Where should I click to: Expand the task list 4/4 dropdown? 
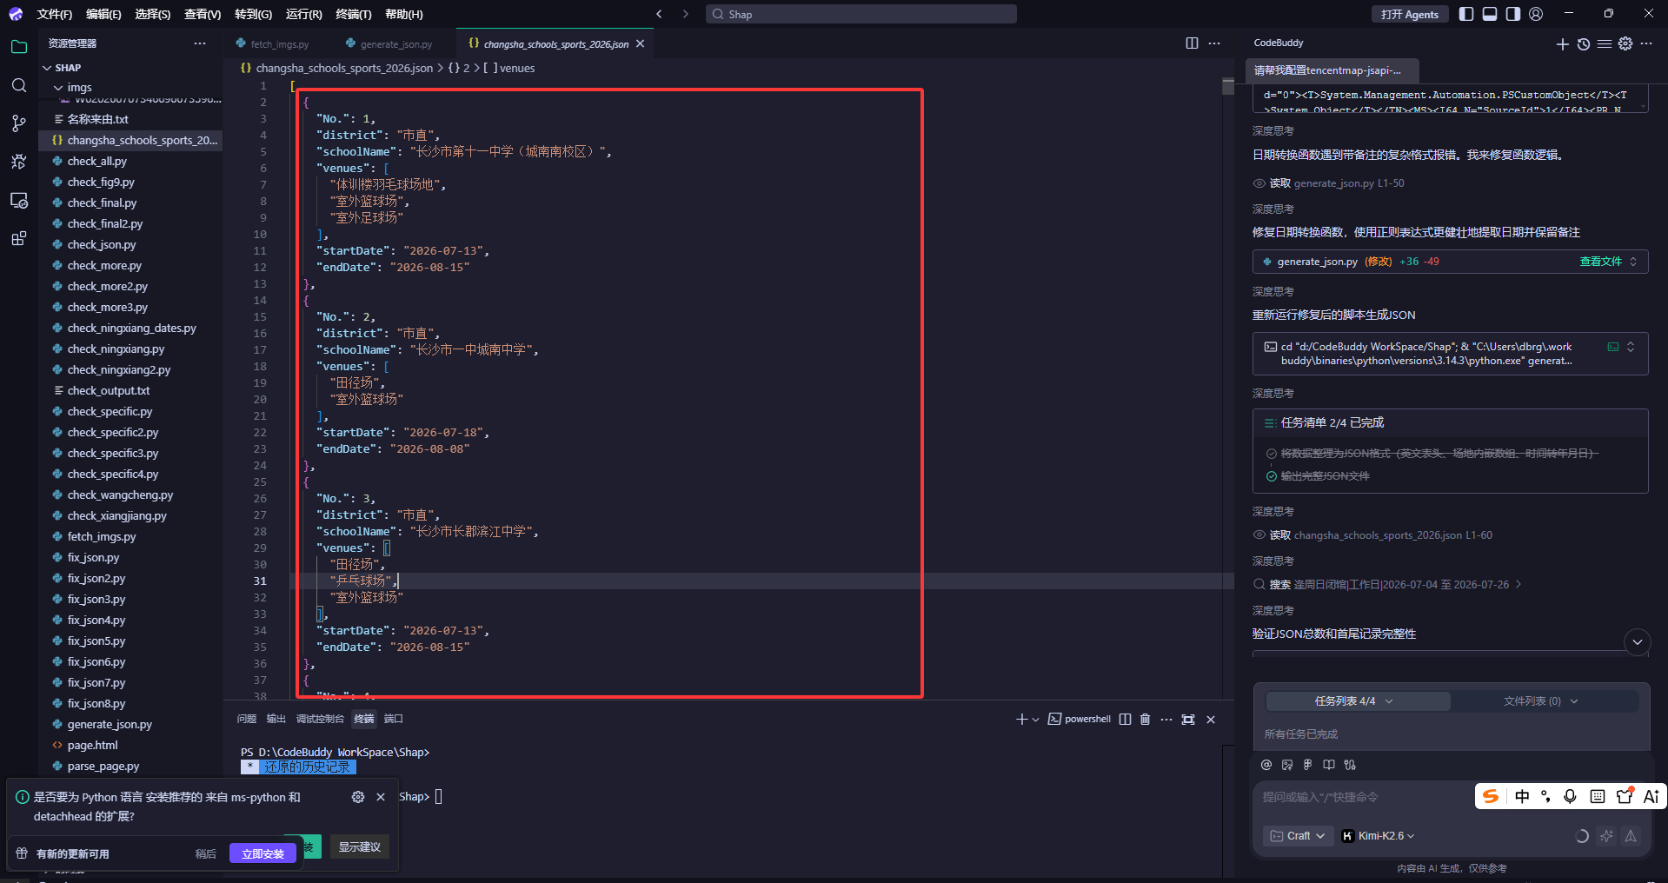[1358, 701]
